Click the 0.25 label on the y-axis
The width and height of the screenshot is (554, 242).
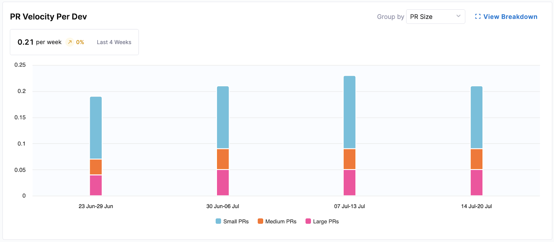[21, 64]
